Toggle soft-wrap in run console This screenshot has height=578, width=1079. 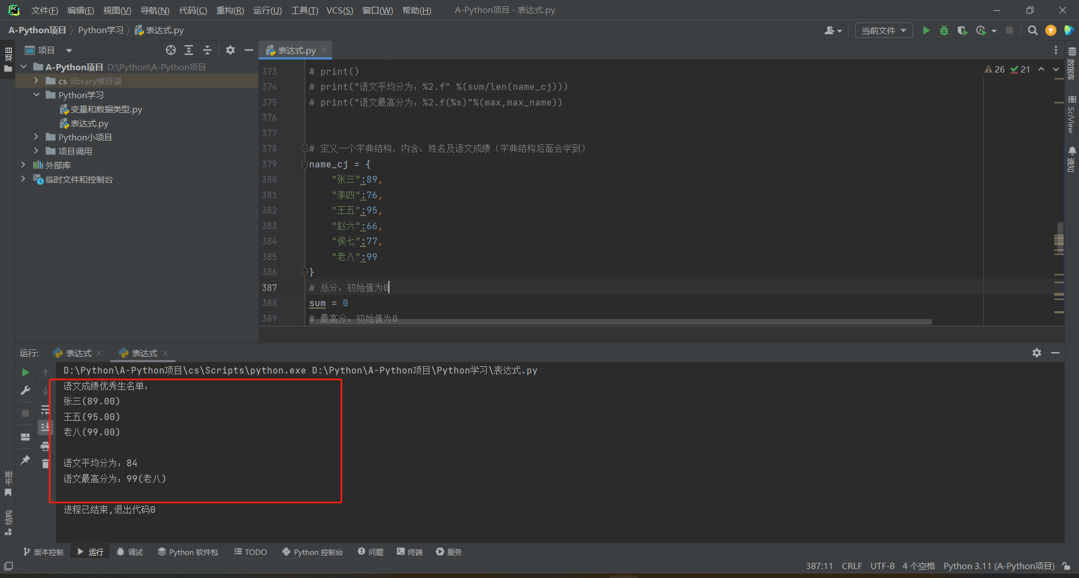tap(46, 409)
